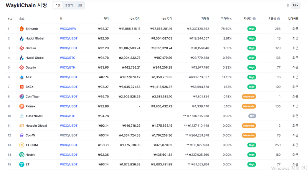Screen dimensions: 307x170
Task: Sort by the 업데이트 column header
Action: [293, 18]
